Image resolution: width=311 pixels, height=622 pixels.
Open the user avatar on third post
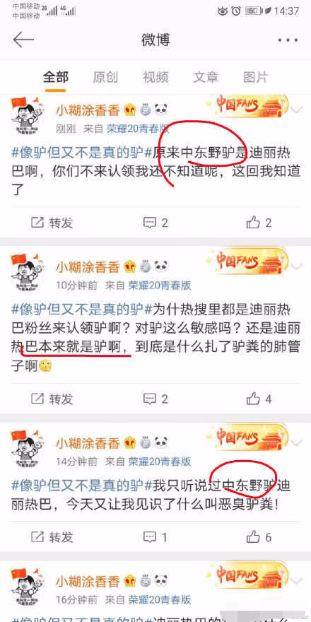click(x=28, y=446)
